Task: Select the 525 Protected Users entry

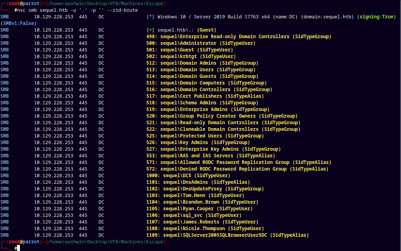Action: pyautogui.click(x=205, y=136)
